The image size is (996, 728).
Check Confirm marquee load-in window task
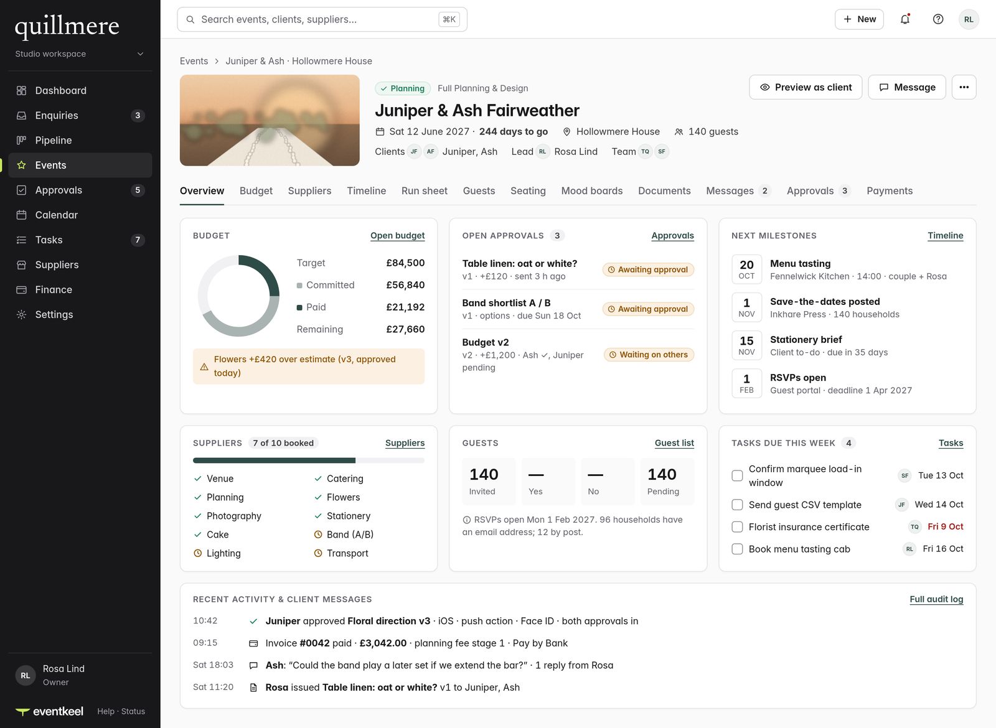737,475
